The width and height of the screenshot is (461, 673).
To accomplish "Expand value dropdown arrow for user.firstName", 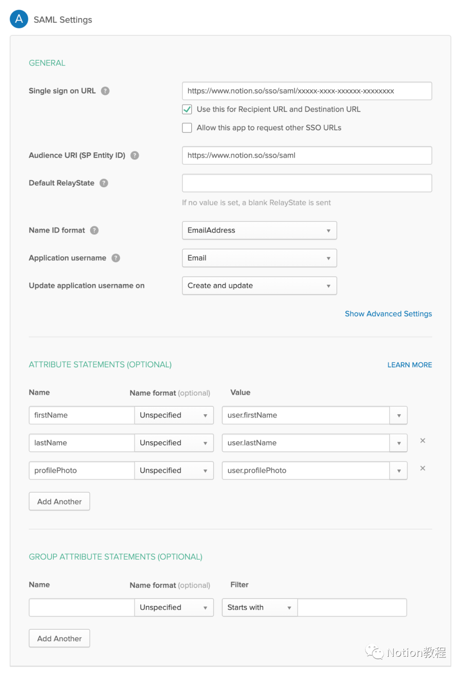I will [399, 416].
